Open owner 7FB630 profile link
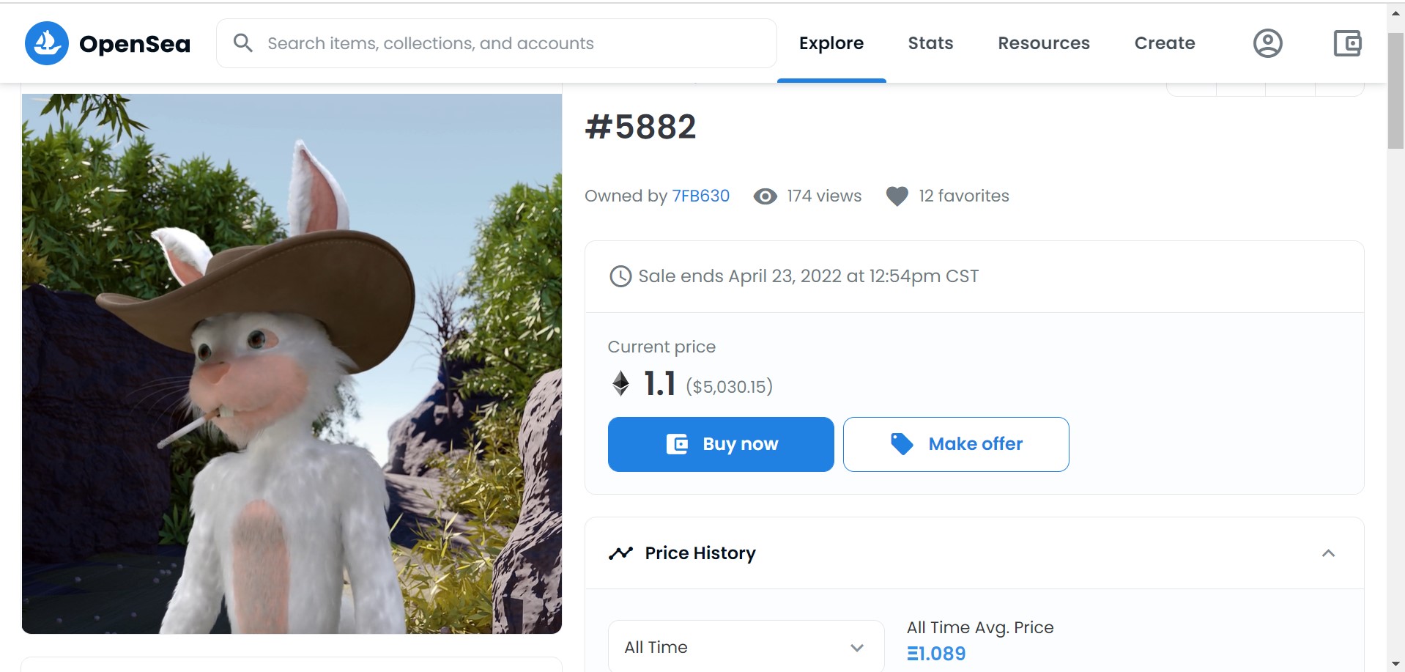Screen dimensions: 1405x672 (701, 196)
